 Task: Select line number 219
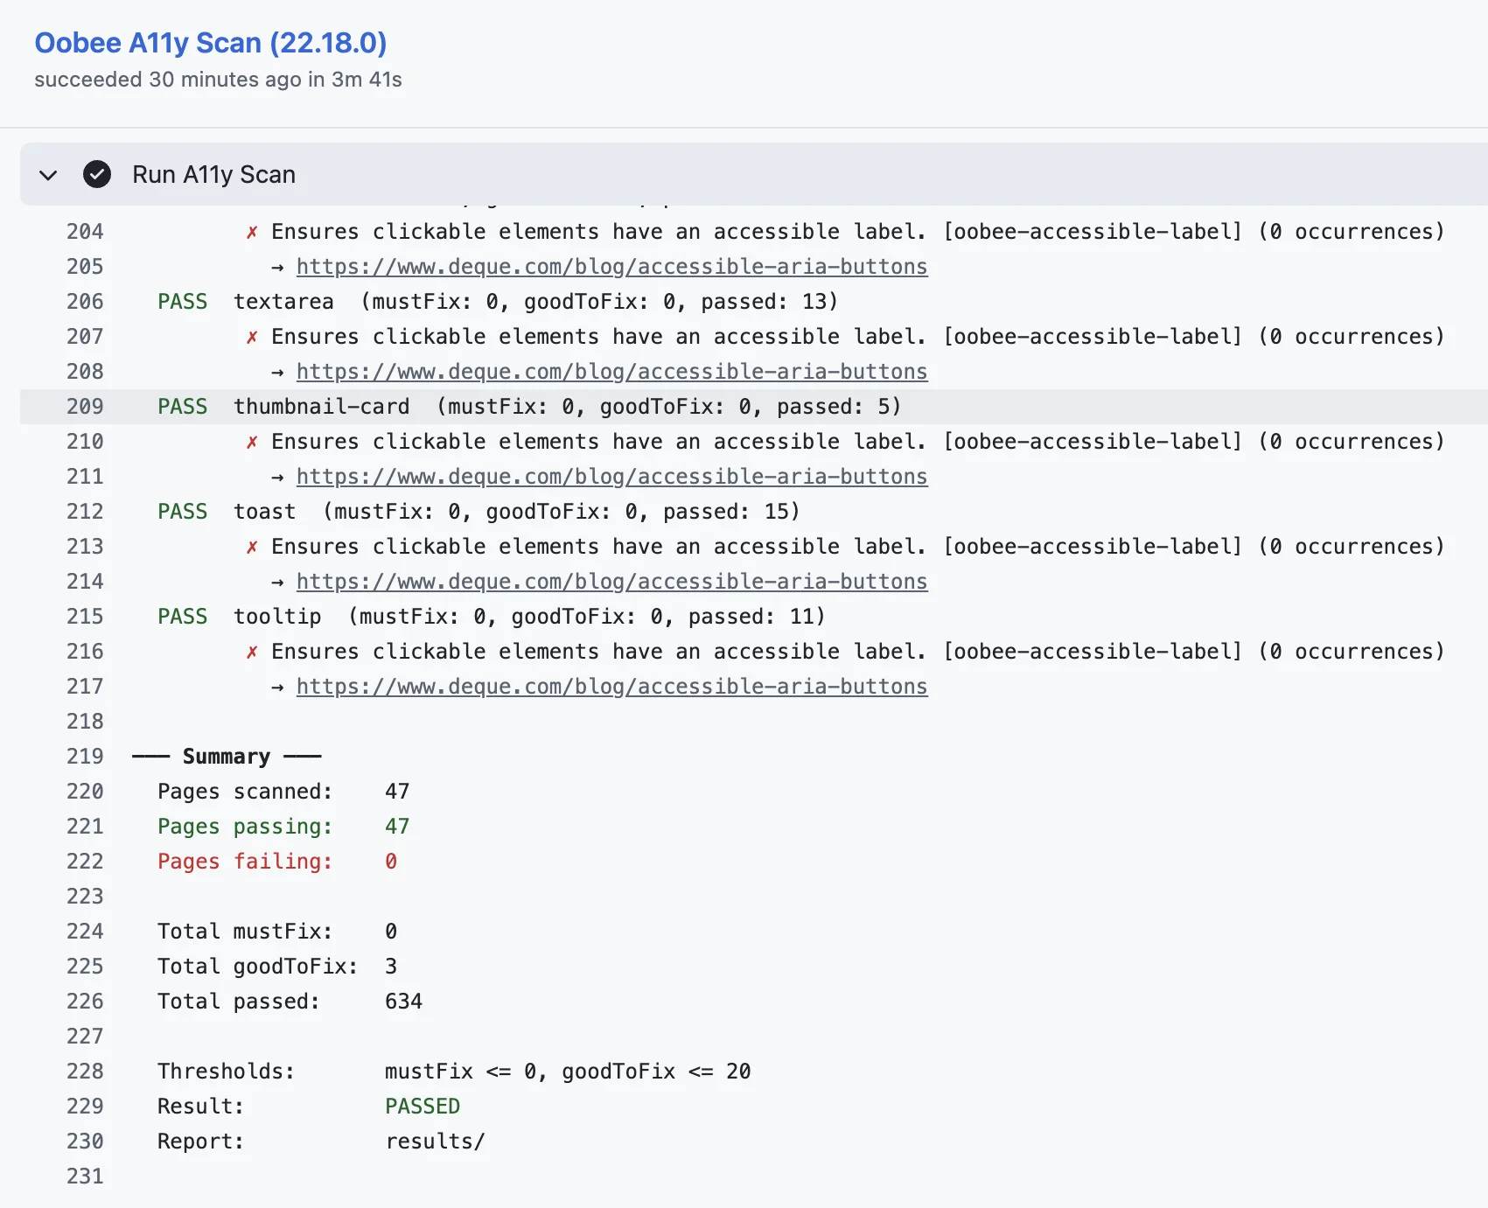tap(85, 757)
